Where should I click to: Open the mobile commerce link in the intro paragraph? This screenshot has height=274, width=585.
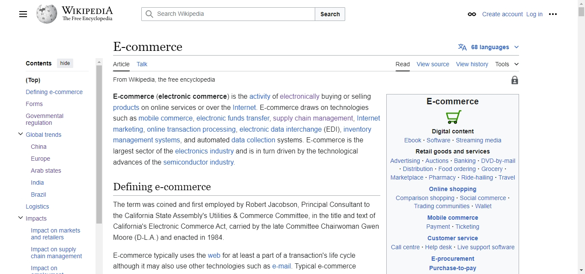point(166,118)
